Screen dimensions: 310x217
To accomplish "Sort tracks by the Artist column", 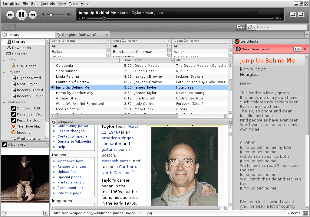I will pos(153,60).
